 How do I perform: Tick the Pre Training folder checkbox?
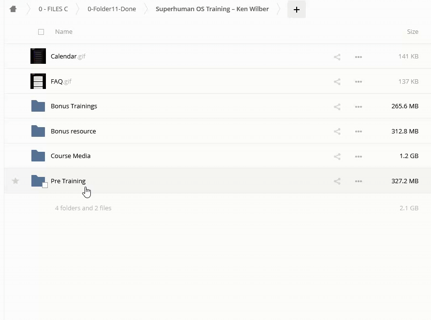point(45,185)
